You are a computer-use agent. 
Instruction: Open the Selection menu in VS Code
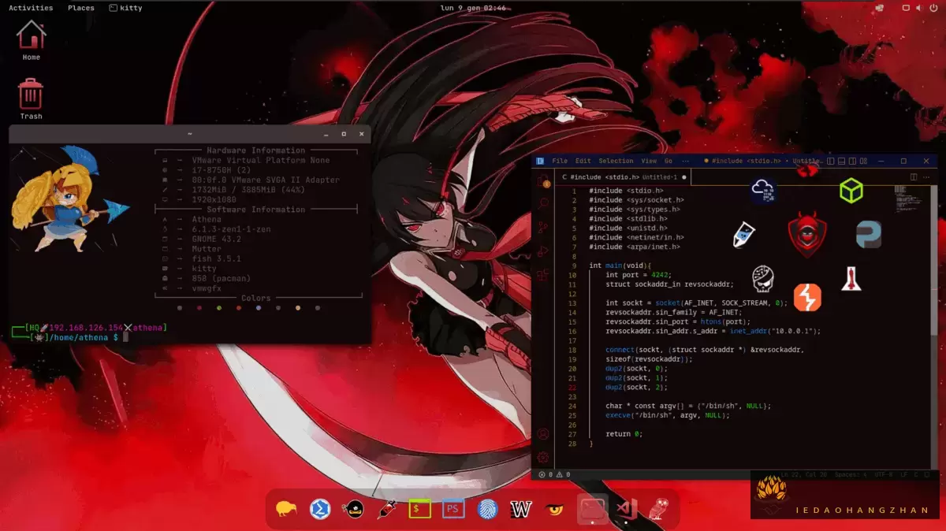click(x=616, y=161)
